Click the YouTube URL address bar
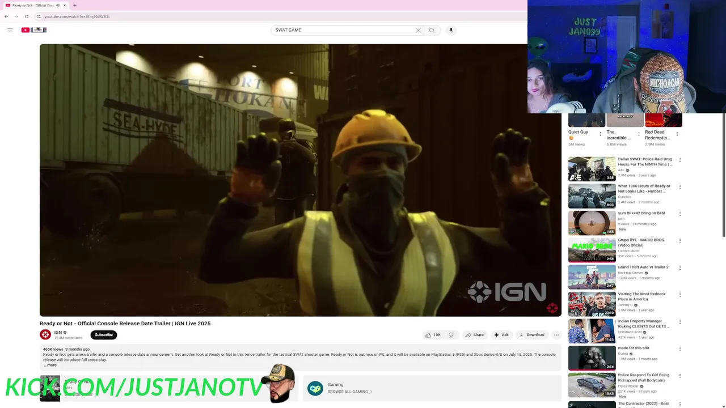This screenshot has height=408, width=726. (x=77, y=16)
